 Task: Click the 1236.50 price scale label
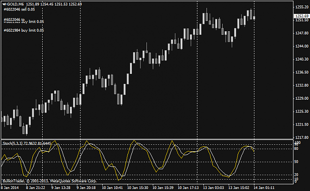pos(302,72)
